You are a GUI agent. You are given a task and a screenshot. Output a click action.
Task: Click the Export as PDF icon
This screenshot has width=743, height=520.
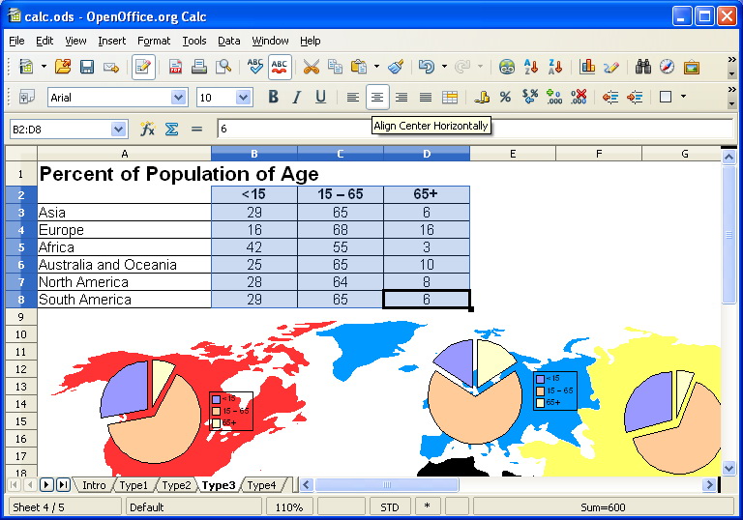176,67
